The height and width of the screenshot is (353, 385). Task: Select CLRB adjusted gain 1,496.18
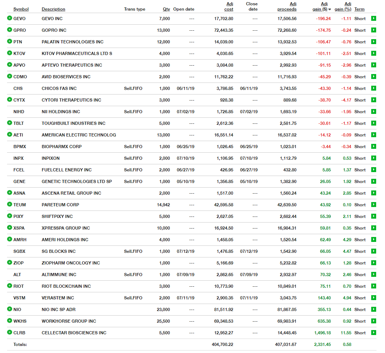pos(322,333)
